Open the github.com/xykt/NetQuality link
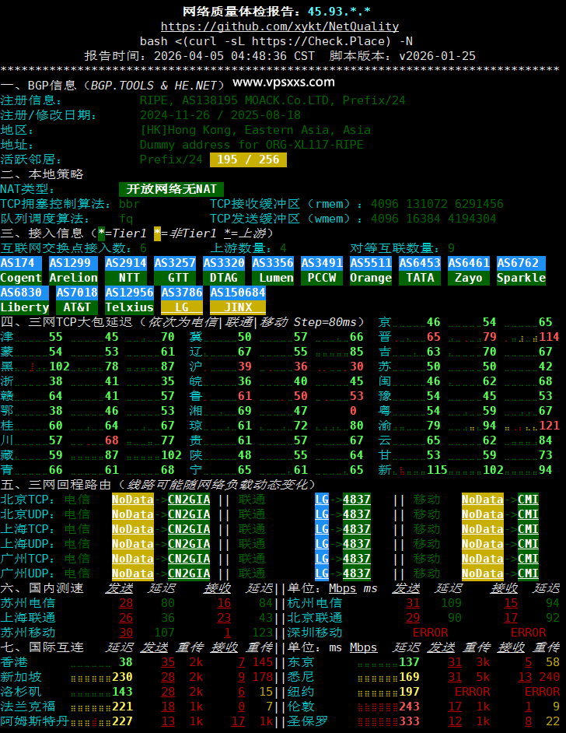This screenshot has width=566, height=733. (x=279, y=26)
